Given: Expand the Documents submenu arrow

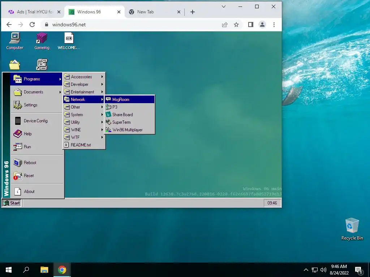Looking at the screenshot, I should coord(60,92).
